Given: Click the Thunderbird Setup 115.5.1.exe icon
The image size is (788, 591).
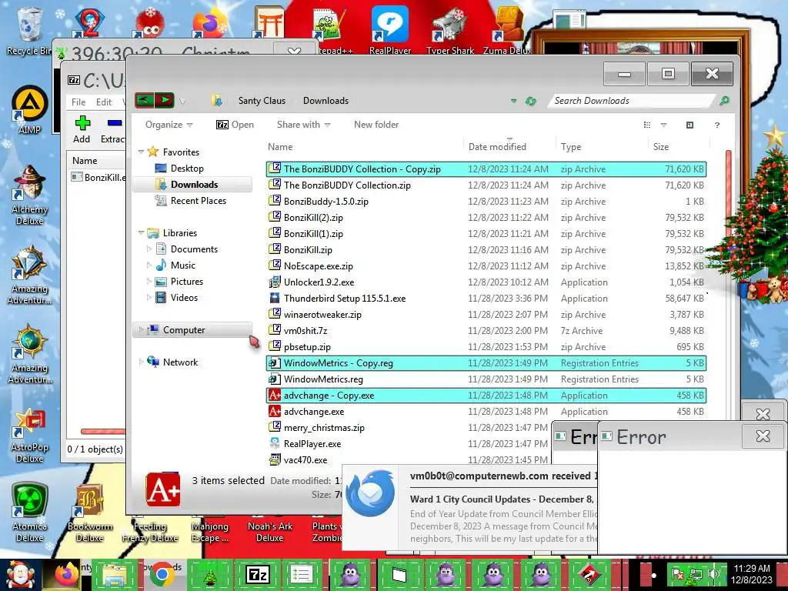Looking at the screenshot, I should 275,298.
